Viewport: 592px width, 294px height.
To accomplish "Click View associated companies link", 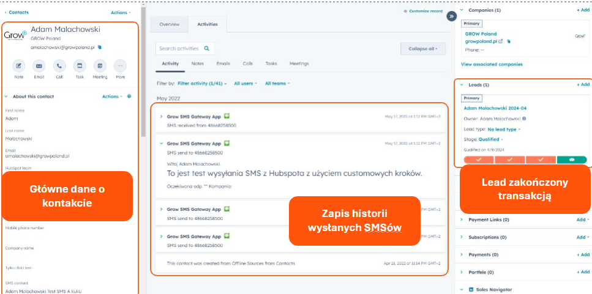I will [492, 64].
